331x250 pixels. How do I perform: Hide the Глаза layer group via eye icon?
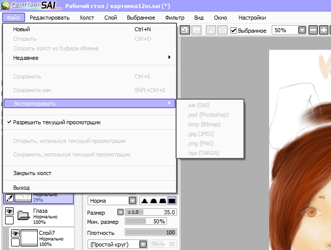click(x=9, y=211)
